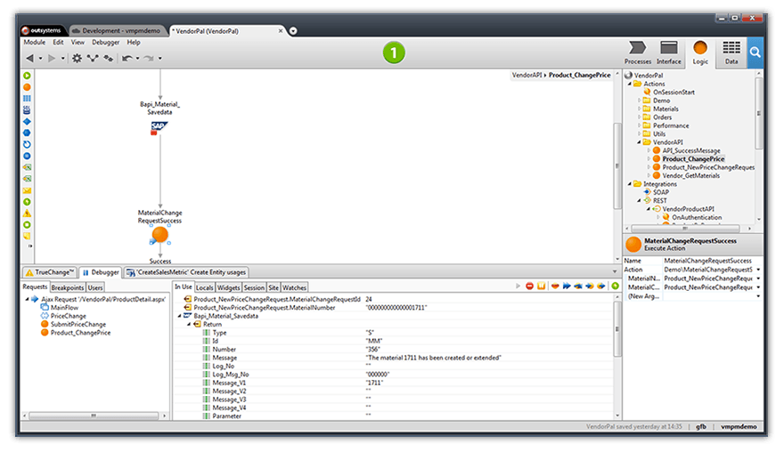Image resolution: width=784 pixels, height=452 pixels.
Task: Collapse the Return structure row
Action: [x=189, y=324]
